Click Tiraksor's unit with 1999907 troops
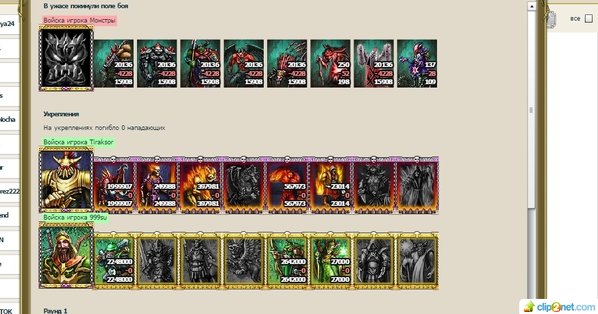 (x=114, y=185)
